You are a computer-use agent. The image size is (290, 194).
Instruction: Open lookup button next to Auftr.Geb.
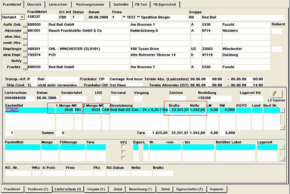(25, 25)
